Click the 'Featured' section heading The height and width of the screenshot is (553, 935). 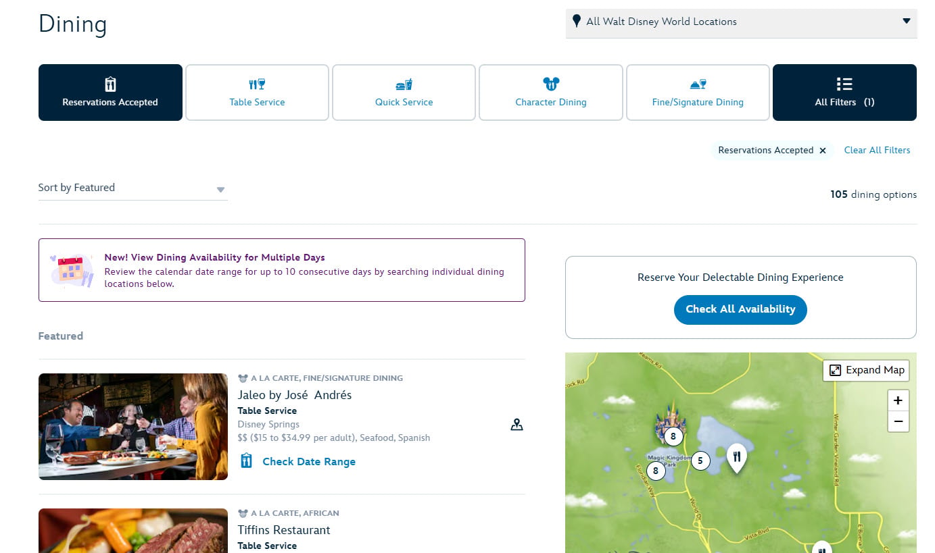pyautogui.click(x=61, y=336)
